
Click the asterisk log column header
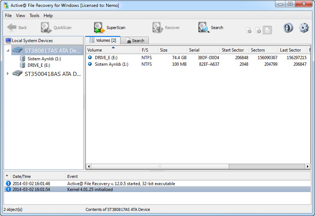7,176
